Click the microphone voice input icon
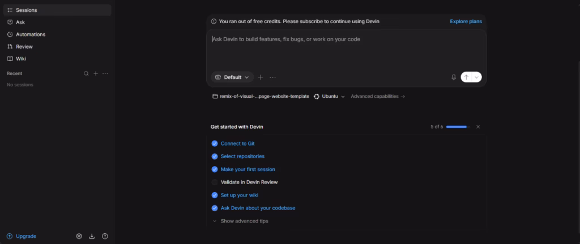The width and height of the screenshot is (580, 244). 454,77
